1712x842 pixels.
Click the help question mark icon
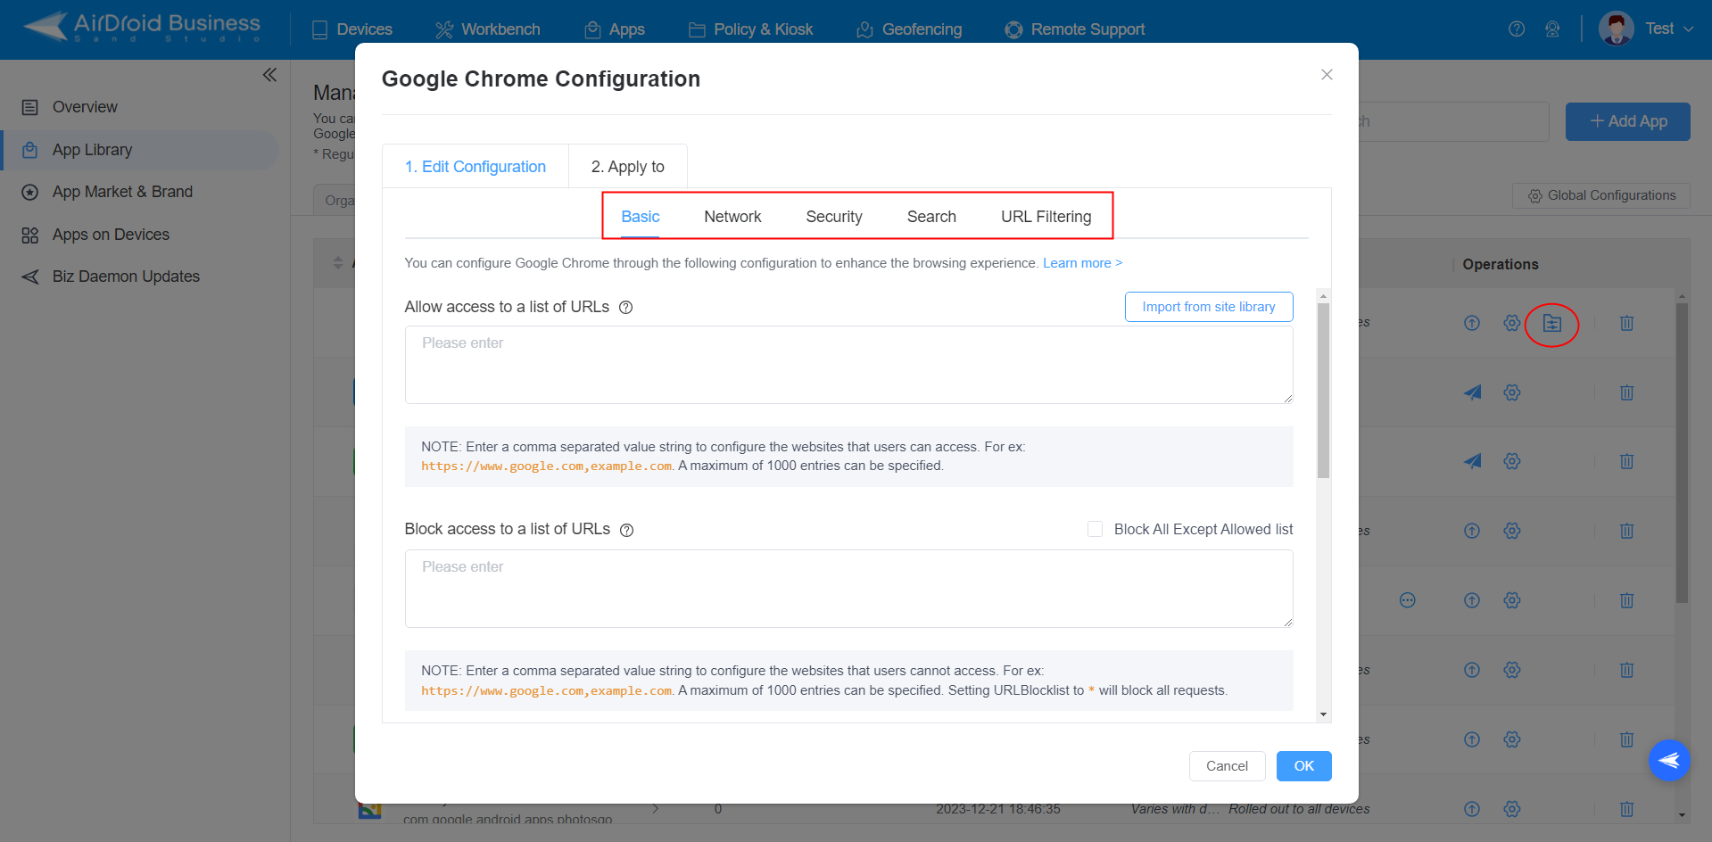pos(1516,29)
